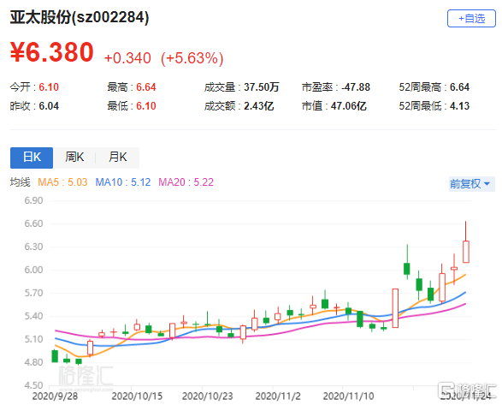Click the 市值 value 47.06亿
The height and width of the screenshot is (405, 502).
click(x=348, y=106)
